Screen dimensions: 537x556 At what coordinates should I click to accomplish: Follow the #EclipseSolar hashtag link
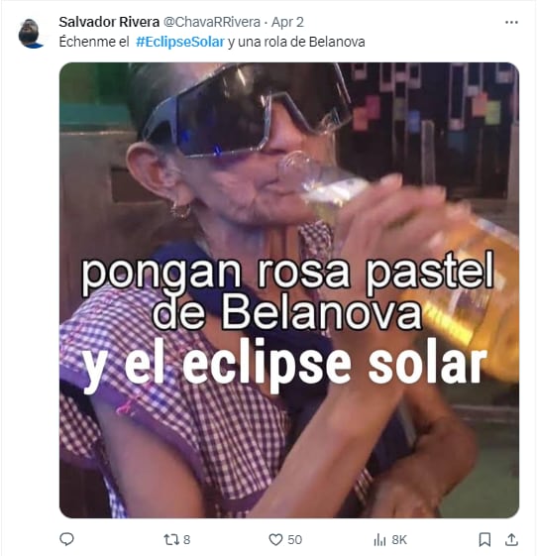pyautogui.click(x=180, y=42)
